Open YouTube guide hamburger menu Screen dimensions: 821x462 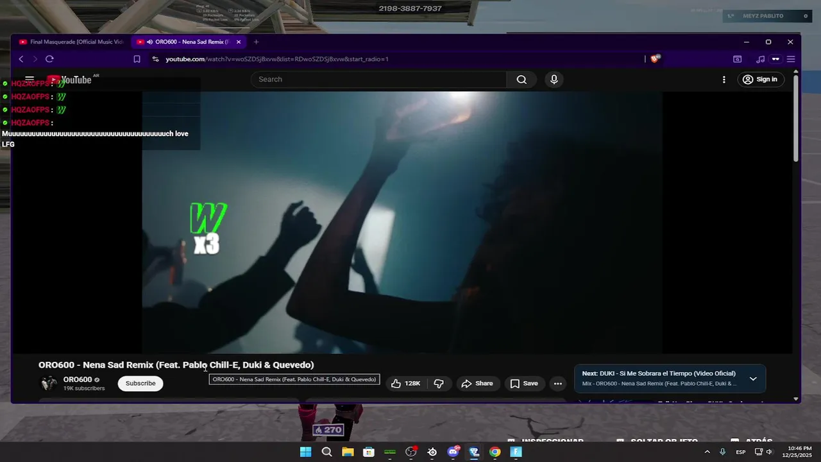(30, 80)
